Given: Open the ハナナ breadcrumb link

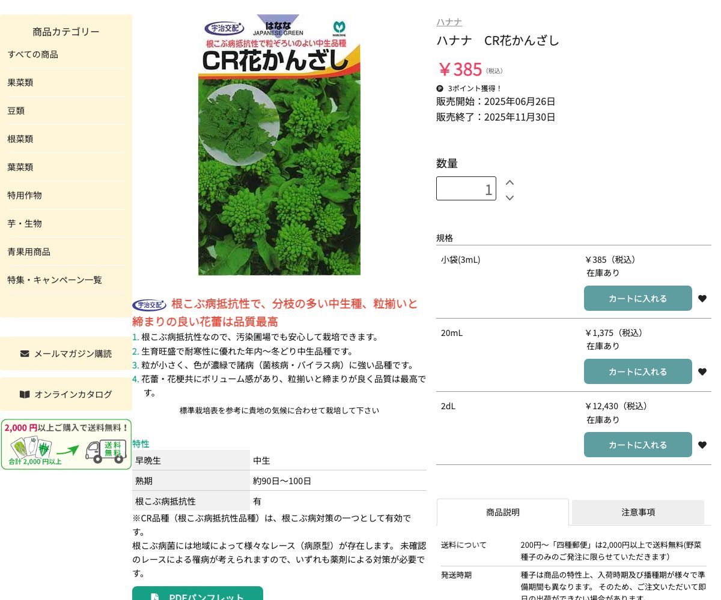Looking at the screenshot, I should pyautogui.click(x=449, y=22).
